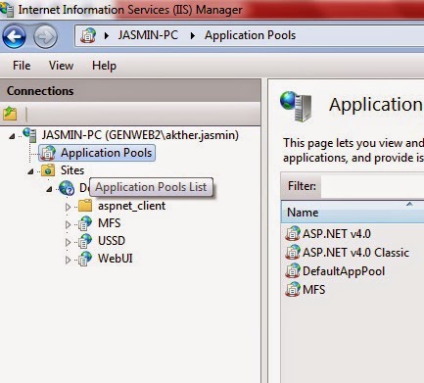Viewport: 424px width, 383px height.
Task: Click the Filter text field
Action: click(372, 186)
